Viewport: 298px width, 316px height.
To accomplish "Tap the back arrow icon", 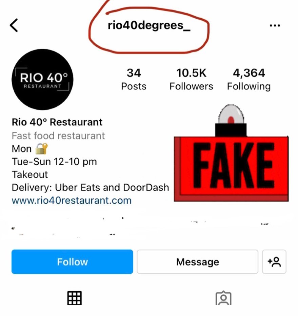I will pyautogui.click(x=14, y=25).
